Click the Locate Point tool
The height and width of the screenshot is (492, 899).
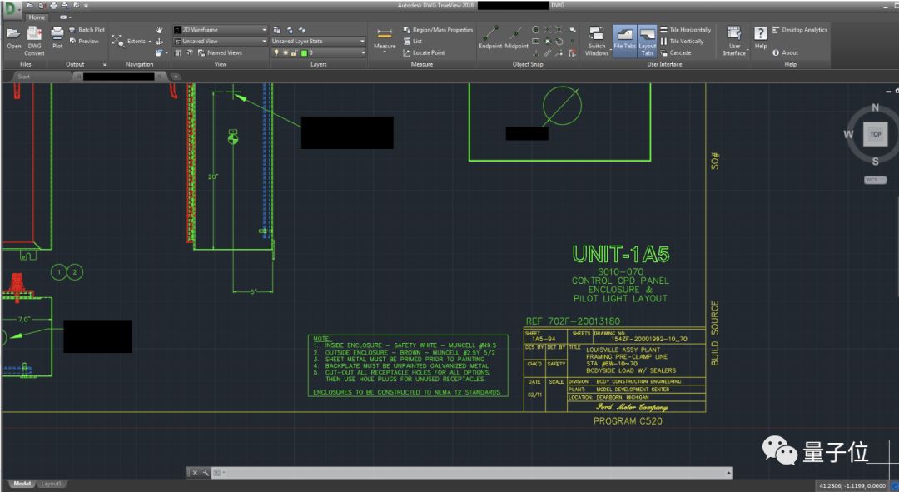coord(424,52)
